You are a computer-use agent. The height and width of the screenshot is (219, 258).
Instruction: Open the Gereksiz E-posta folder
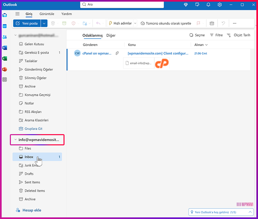click(x=37, y=53)
